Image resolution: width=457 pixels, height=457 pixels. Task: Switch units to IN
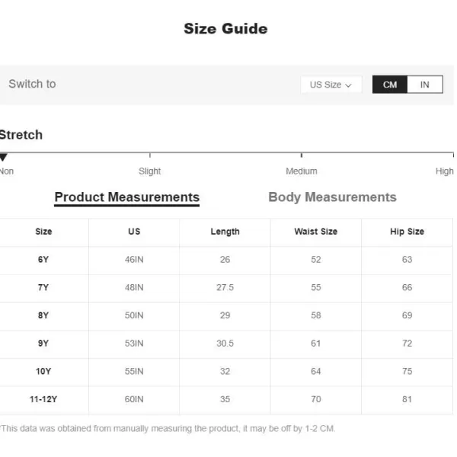pos(425,85)
